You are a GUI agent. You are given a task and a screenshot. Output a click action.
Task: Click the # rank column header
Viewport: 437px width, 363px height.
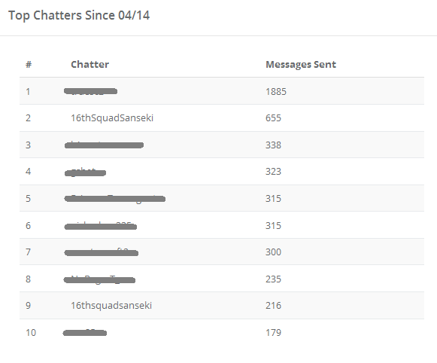[x=29, y=65]
